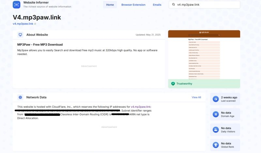Click the Network Data heading
This screenshot has height=153, width=261.
36,97
